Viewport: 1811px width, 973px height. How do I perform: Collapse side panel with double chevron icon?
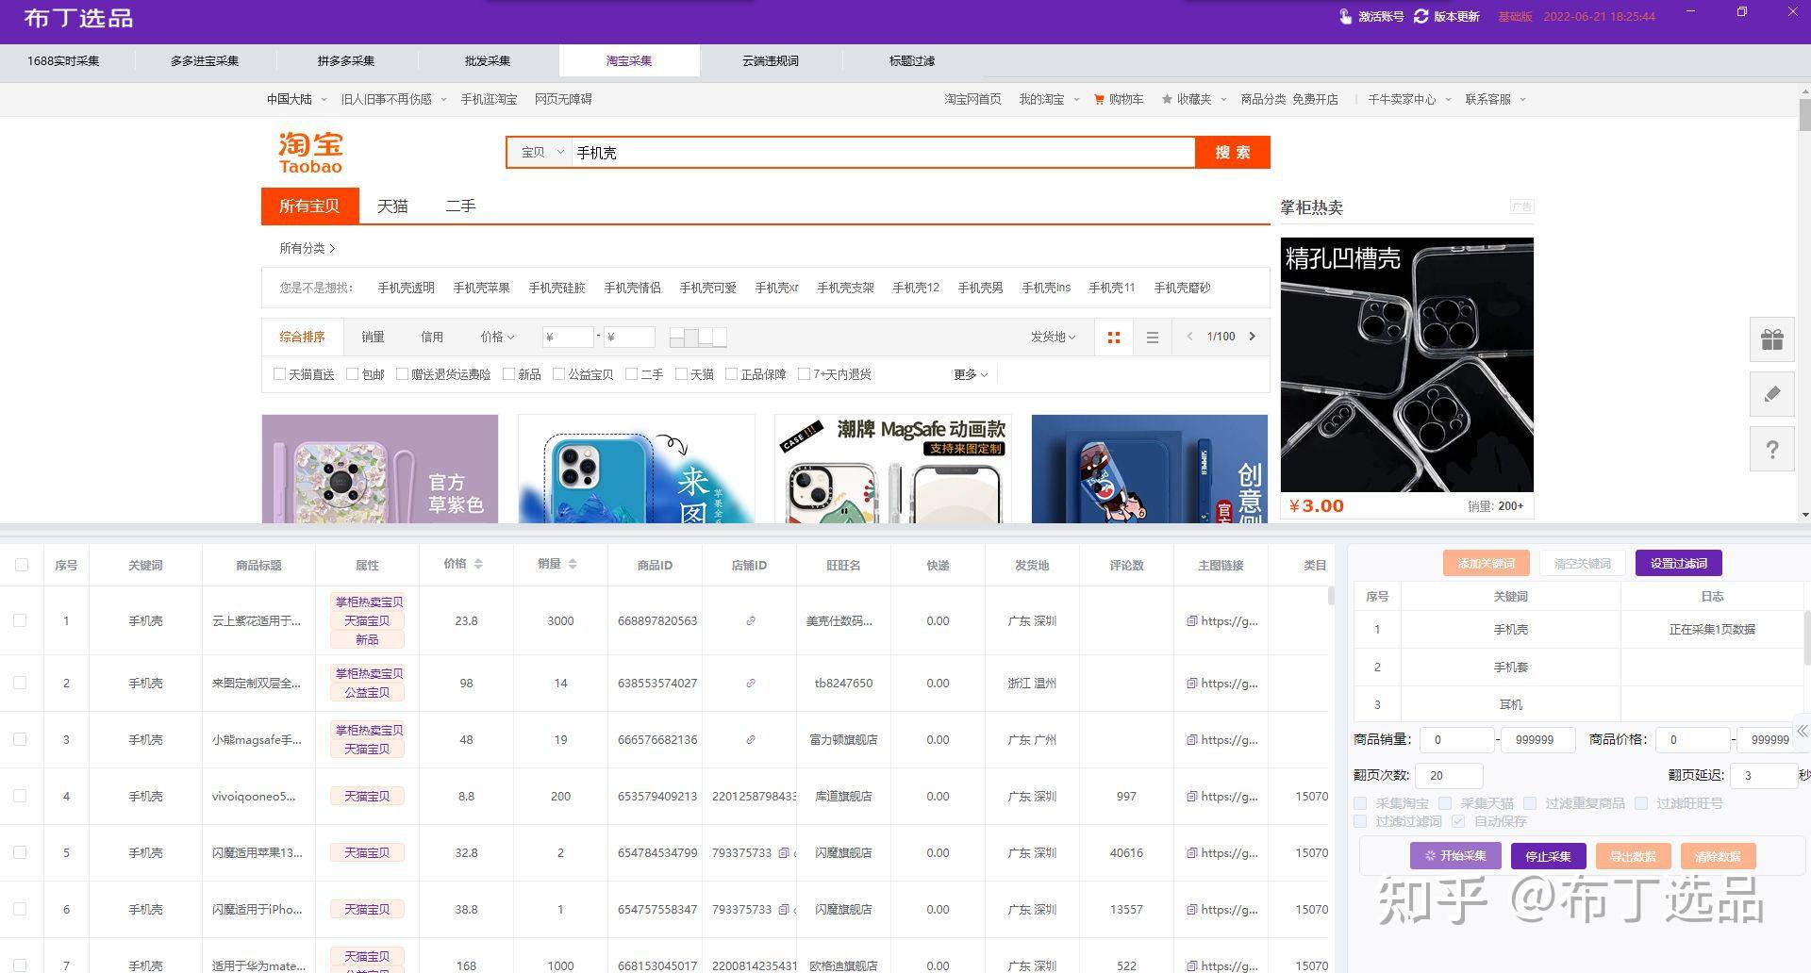pos(1802,731)
